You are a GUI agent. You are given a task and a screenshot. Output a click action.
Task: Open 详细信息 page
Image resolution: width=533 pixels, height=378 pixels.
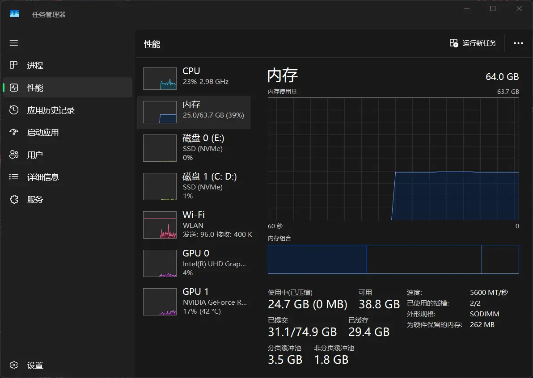(x=68, y=177)
